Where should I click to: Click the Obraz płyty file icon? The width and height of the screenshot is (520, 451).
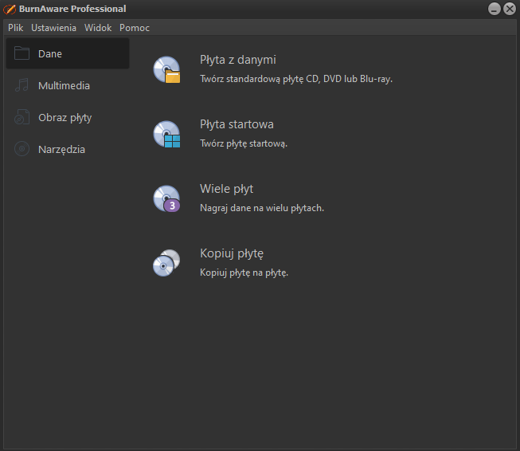coord(22,117)
